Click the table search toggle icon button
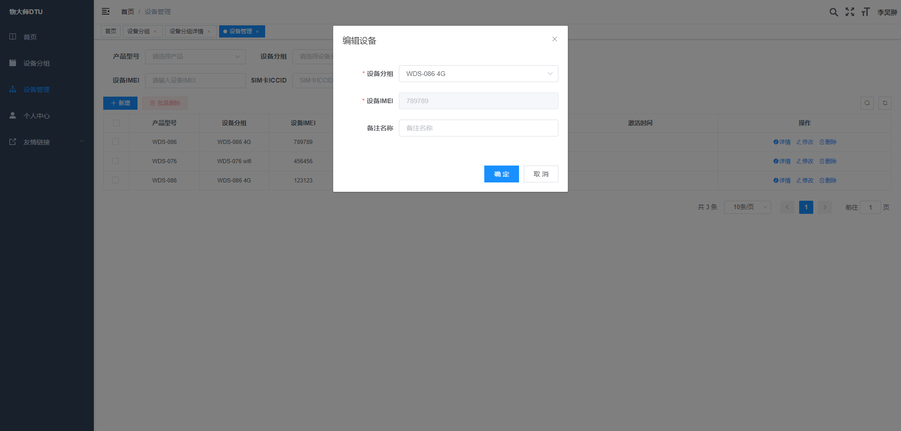 [x=867, y=103]
